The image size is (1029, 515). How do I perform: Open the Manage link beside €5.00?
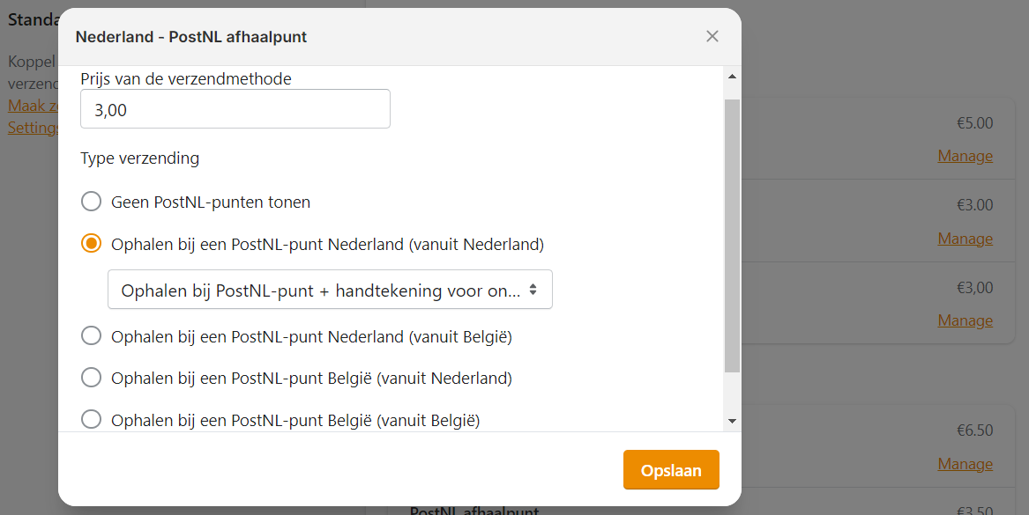(x=965, y=155)
